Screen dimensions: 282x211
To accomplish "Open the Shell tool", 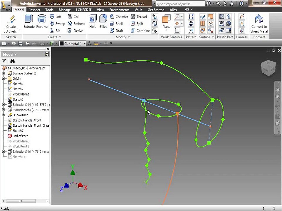I will point(116,24).
